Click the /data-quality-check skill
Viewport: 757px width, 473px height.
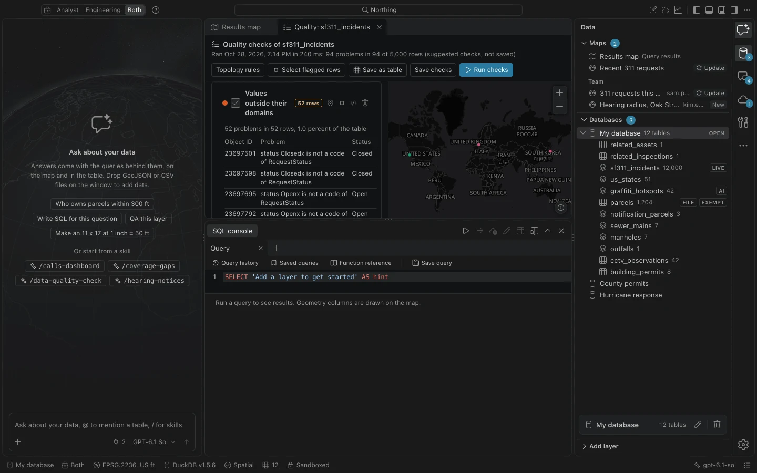(x=61, y=281)
